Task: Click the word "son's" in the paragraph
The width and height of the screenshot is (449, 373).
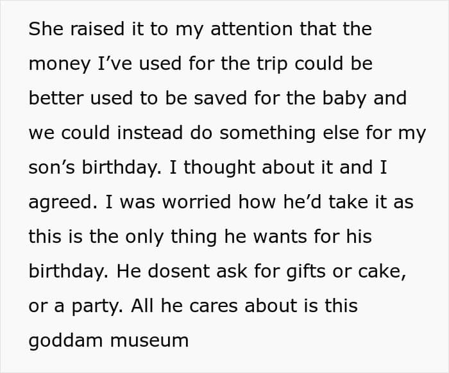Action: (51, 168)
